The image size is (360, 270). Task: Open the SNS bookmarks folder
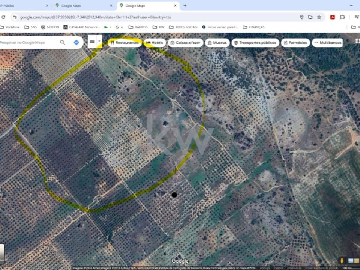(30, 27)
